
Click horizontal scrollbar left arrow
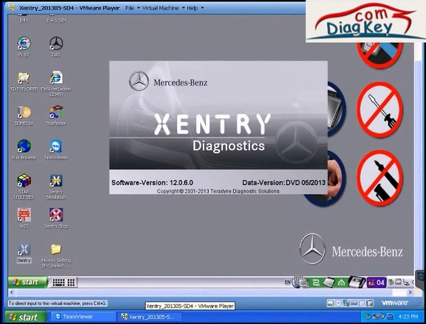tap(11, 292)
